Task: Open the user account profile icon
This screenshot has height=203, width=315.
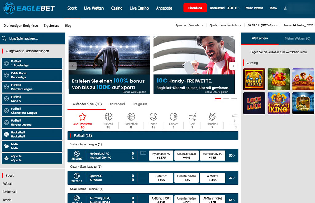Action: (x=285, y=8)
